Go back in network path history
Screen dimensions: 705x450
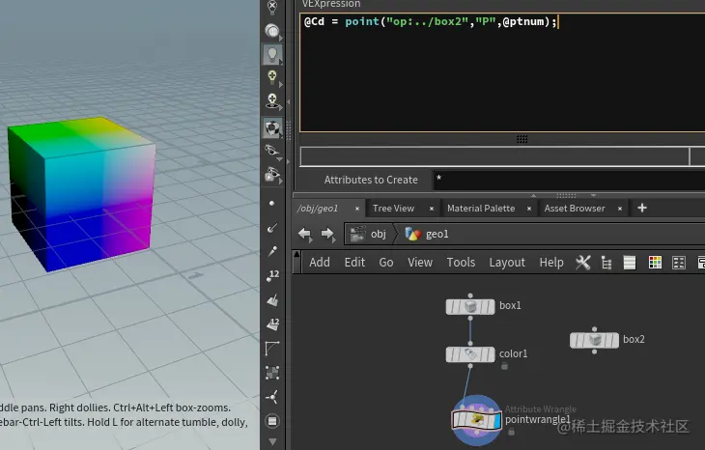(305, 234)
